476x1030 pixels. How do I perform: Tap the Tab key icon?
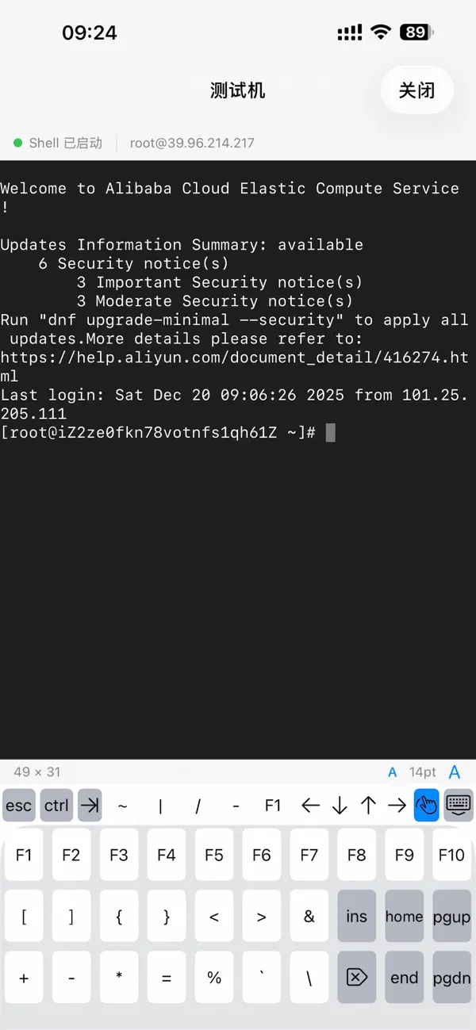(89, 805)
